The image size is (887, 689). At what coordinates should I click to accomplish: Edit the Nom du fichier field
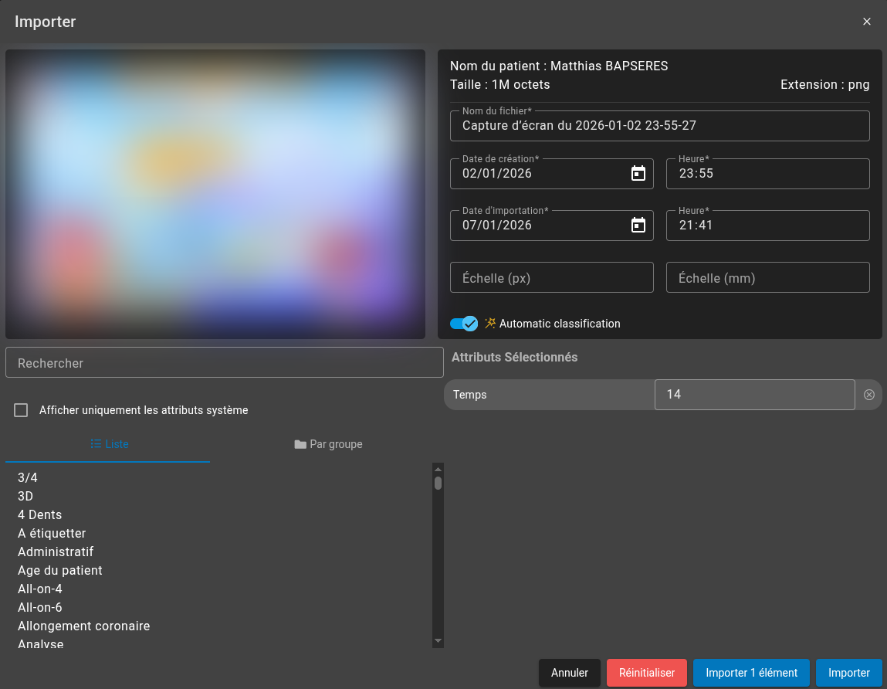659,126
